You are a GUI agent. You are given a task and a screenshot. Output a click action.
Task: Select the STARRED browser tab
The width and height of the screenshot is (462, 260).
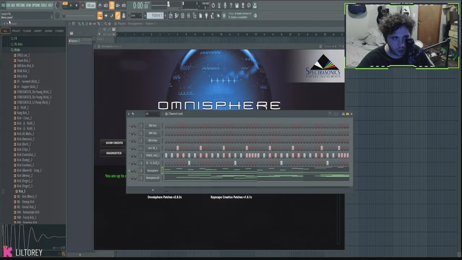coord(59,31)
